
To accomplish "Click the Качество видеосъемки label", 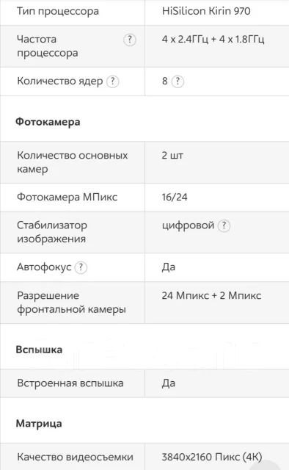I will click(x=75, y=457).
